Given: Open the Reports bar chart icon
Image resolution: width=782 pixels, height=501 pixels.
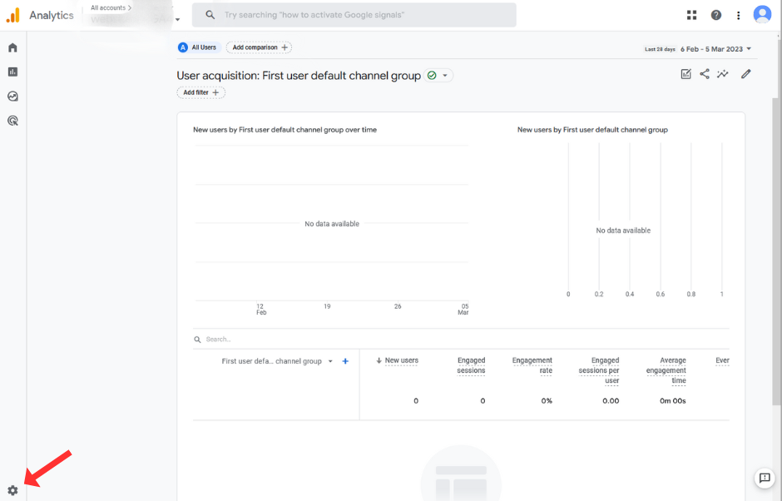Looking at the screenshot, I should pyautogui.click(x=13, y=72).
